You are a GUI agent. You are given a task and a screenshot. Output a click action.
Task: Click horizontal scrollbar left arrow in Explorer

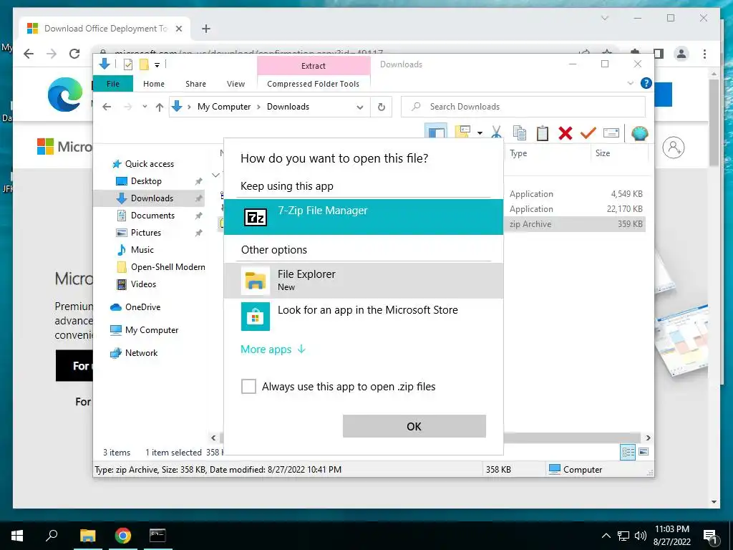(213, 438)
